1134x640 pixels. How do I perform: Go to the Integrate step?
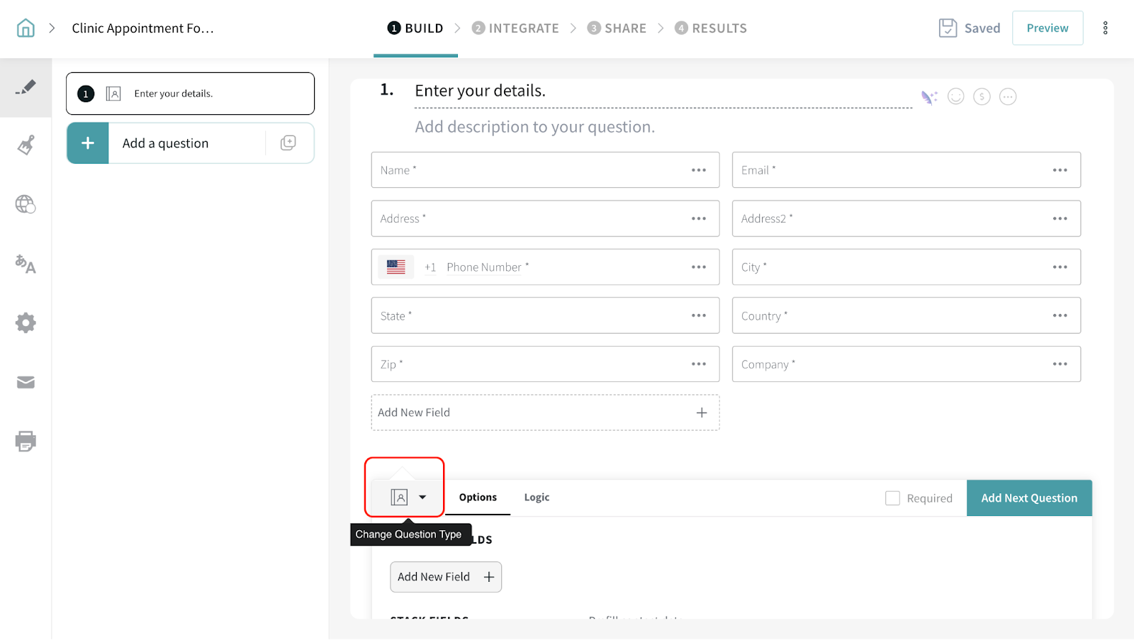tap(515, 28)
